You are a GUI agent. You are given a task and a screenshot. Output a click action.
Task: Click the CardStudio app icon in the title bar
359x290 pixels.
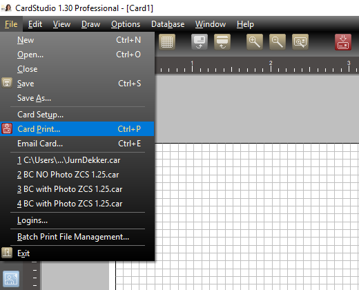7,8
